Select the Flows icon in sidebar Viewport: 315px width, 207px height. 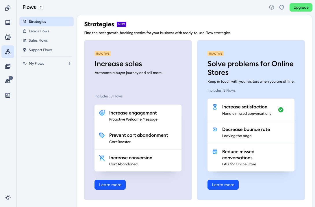click(8, 52)
